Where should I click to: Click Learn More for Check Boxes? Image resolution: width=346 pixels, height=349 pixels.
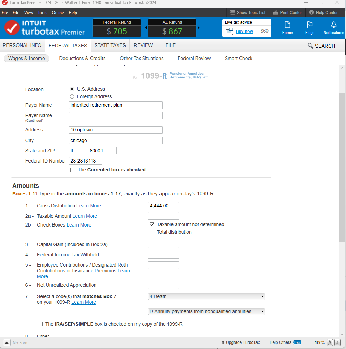(x=79, y=225)
